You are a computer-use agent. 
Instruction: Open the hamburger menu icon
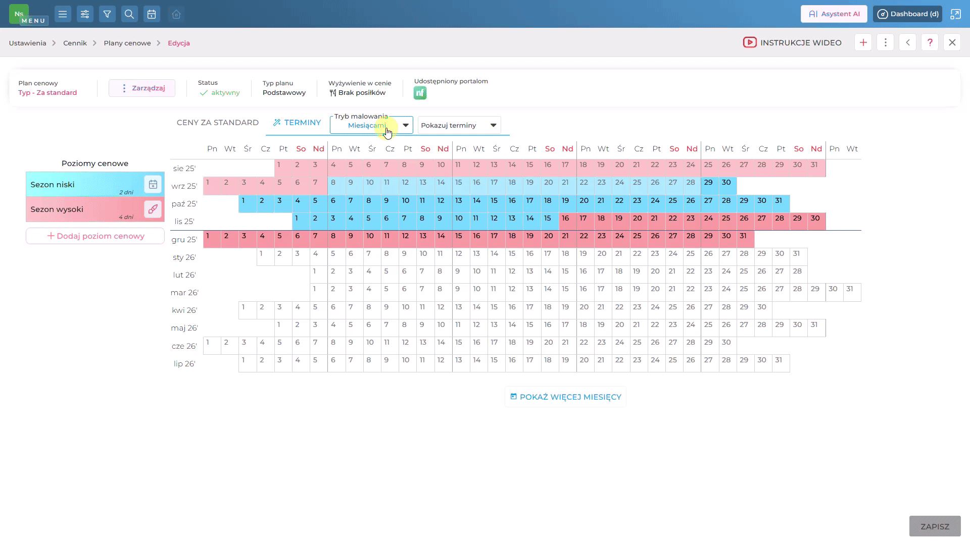pyautogui.click(x=63, y=14)
